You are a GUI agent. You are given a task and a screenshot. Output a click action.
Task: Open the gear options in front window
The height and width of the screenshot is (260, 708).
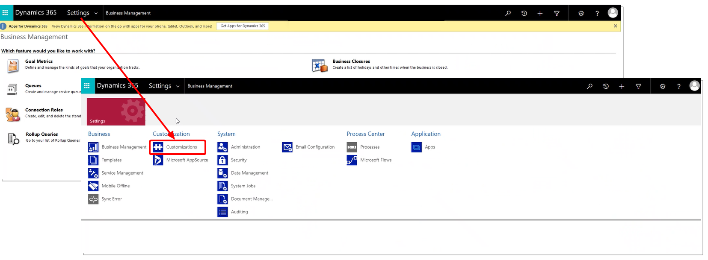(663, 86)
